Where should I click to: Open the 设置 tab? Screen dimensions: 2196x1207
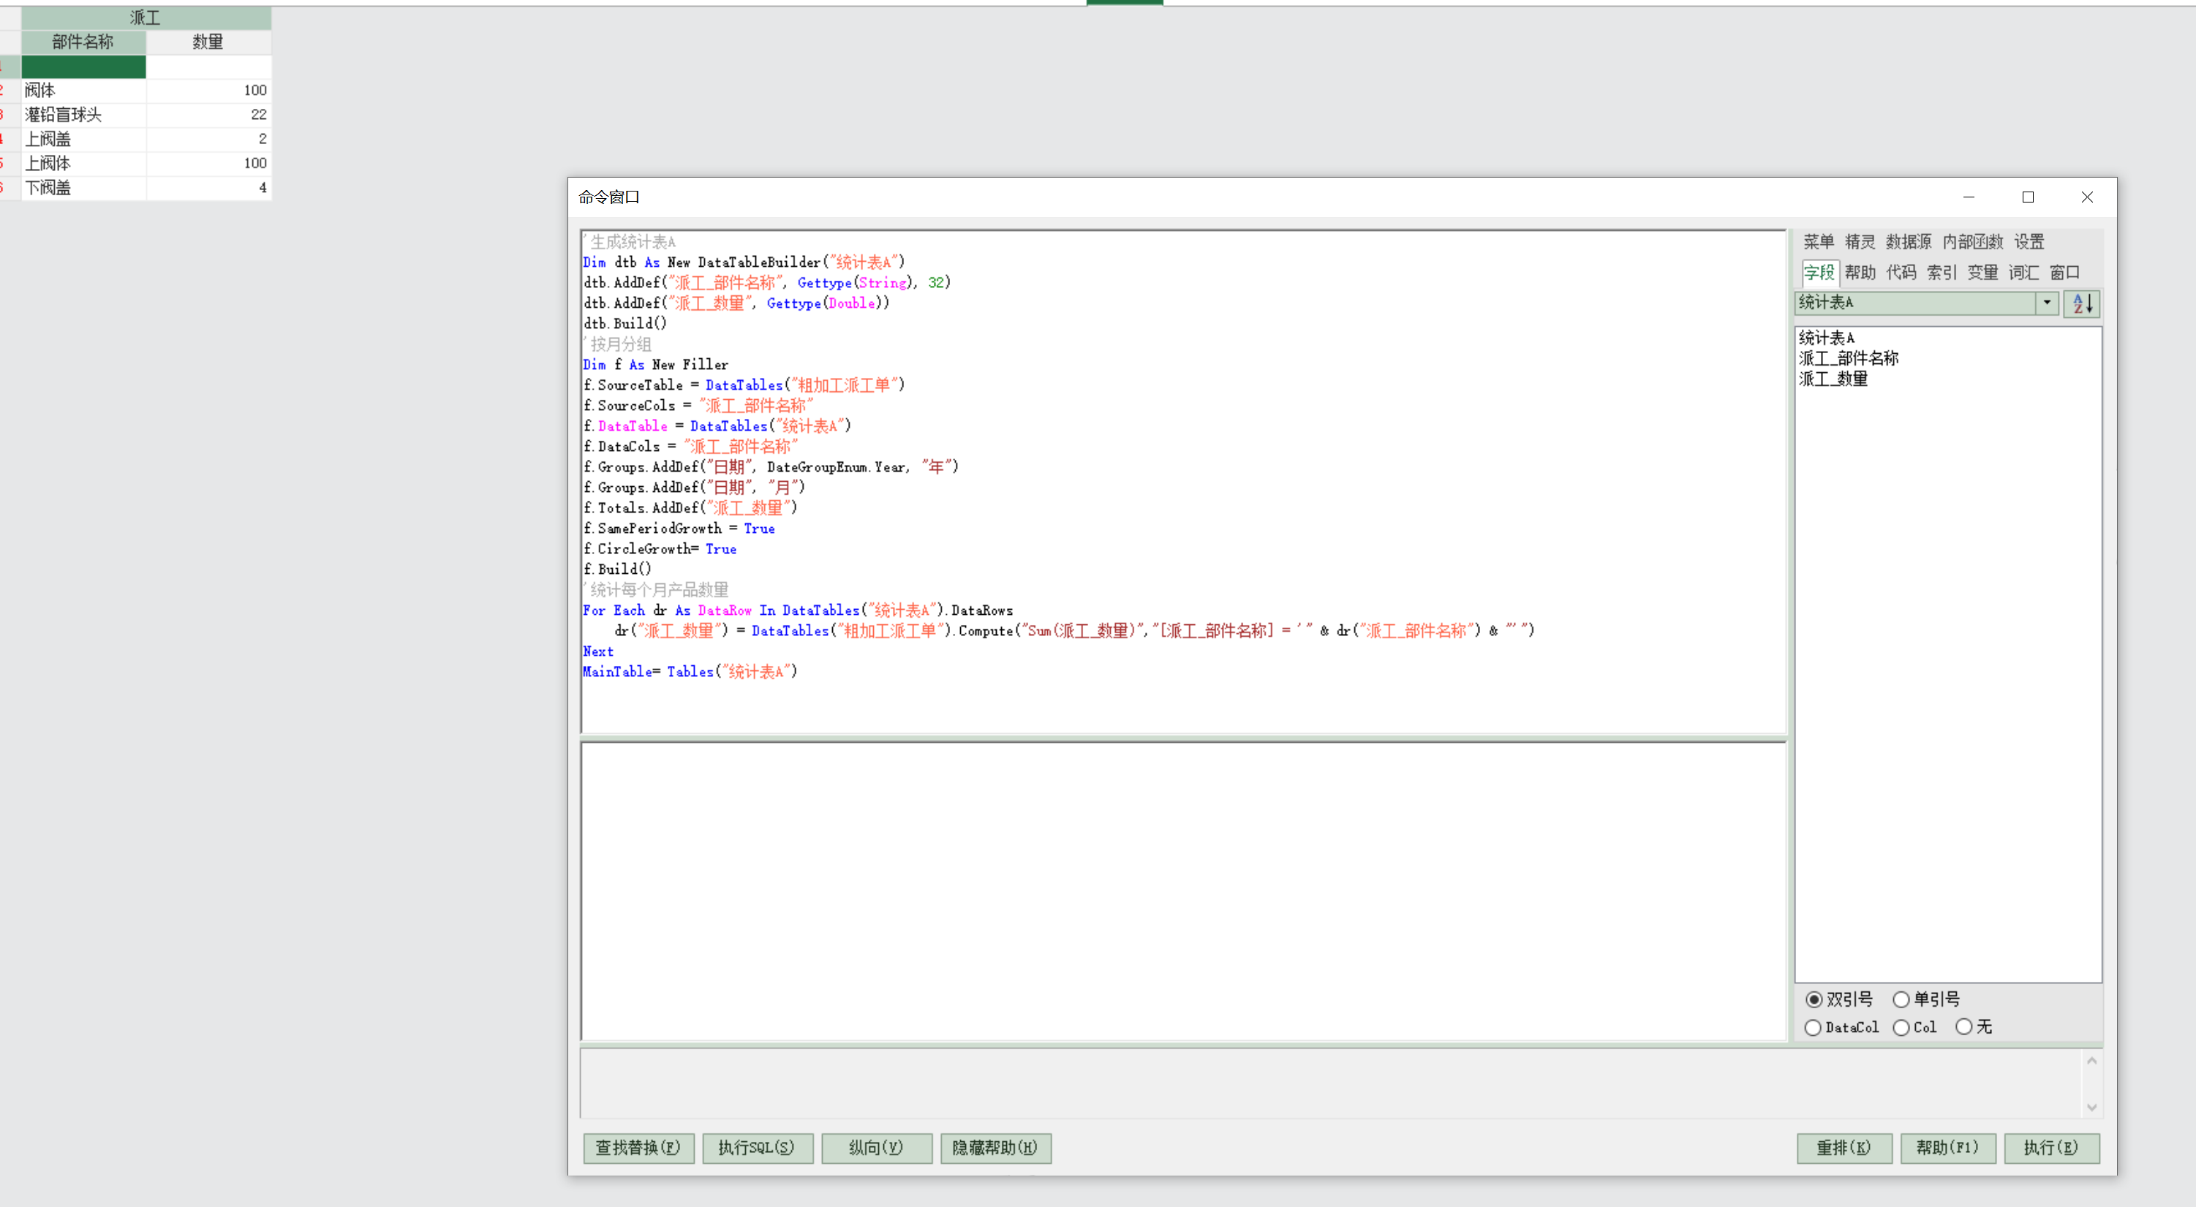[2029, 242]
